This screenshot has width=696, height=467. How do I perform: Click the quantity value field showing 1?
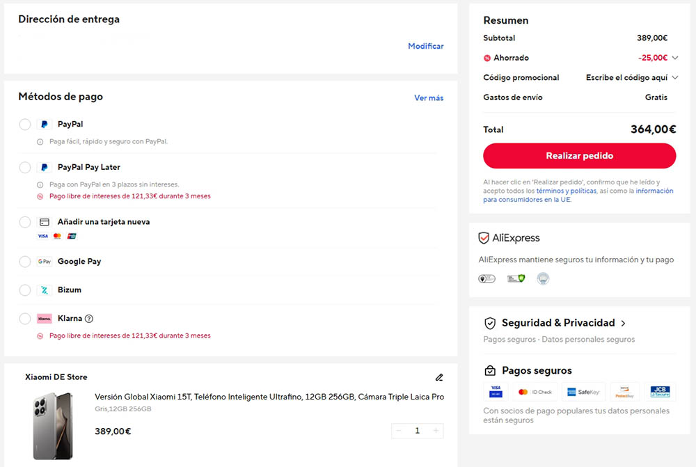tap(417, 431)
